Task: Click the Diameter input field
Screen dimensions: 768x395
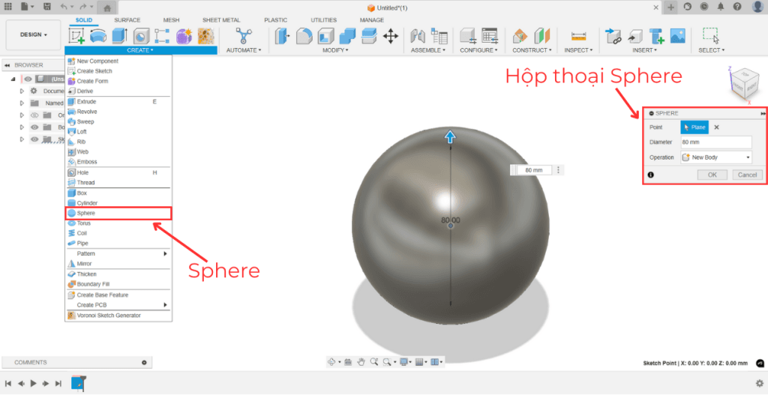Action: point(715,142)
